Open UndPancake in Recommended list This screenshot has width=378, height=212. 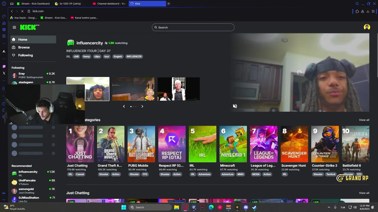pos(33,182)
